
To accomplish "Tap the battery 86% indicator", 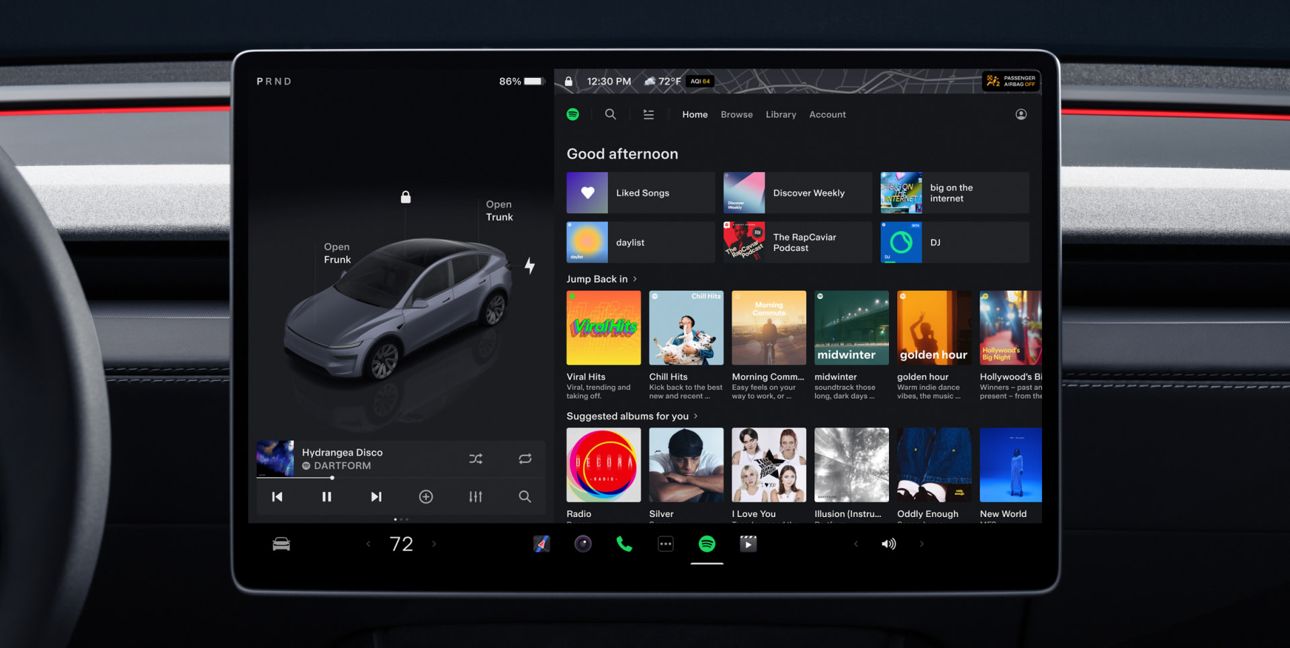I will [x=521, y=81].
